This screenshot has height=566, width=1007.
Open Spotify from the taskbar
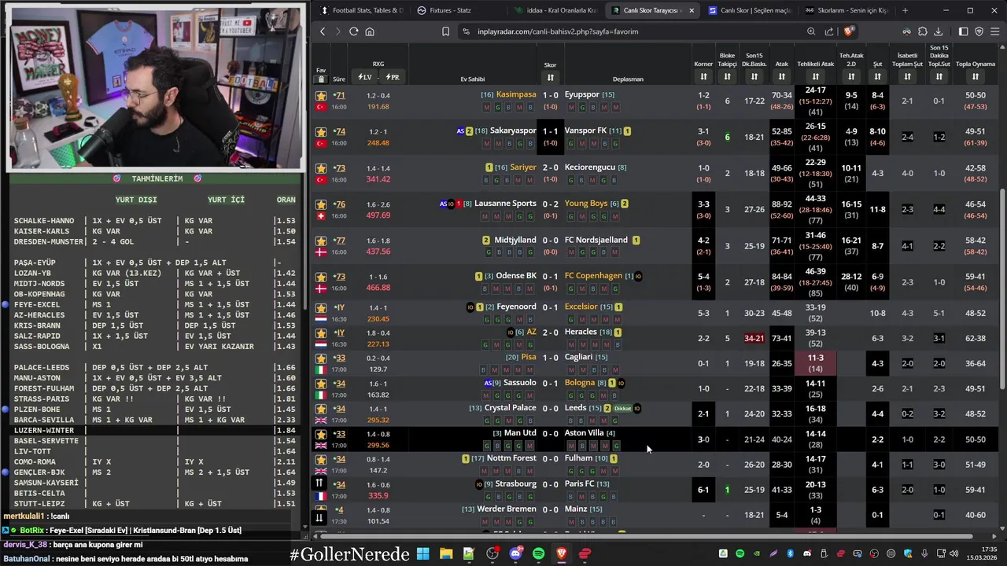tap(538, 553)
